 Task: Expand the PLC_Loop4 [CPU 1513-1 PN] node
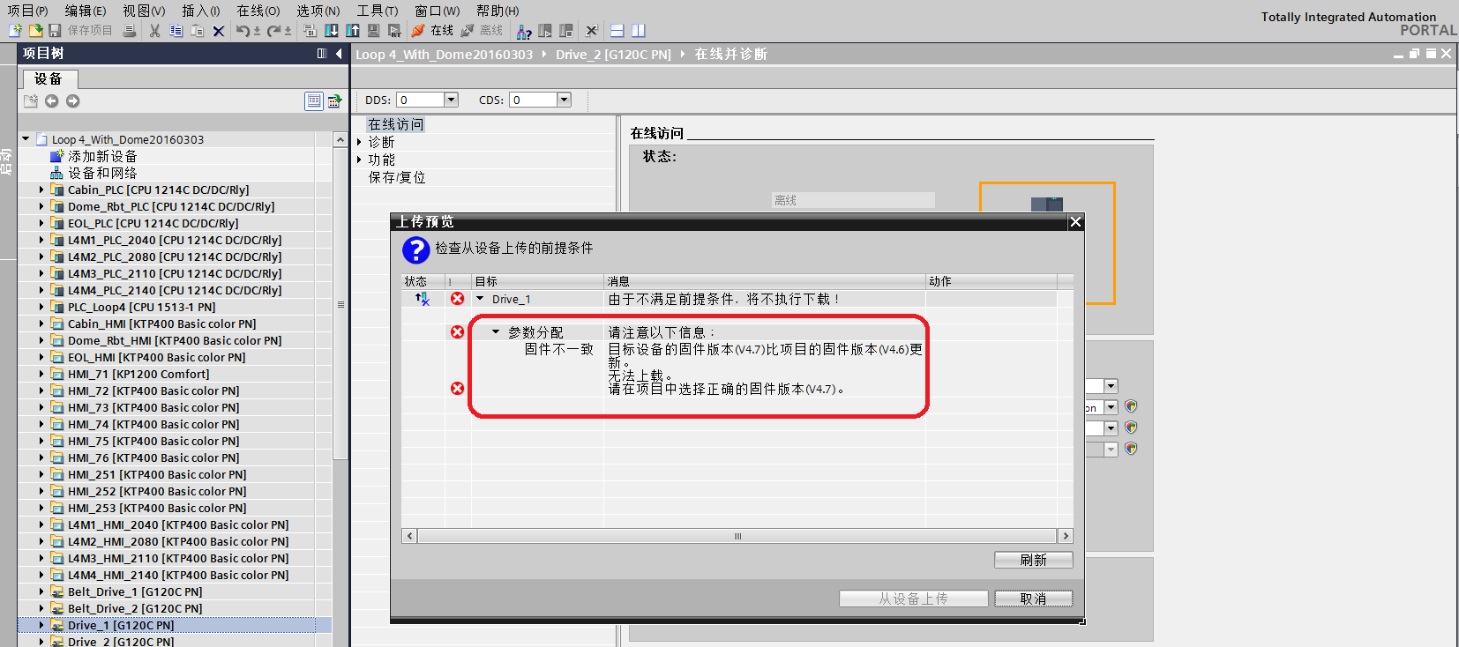41,307
